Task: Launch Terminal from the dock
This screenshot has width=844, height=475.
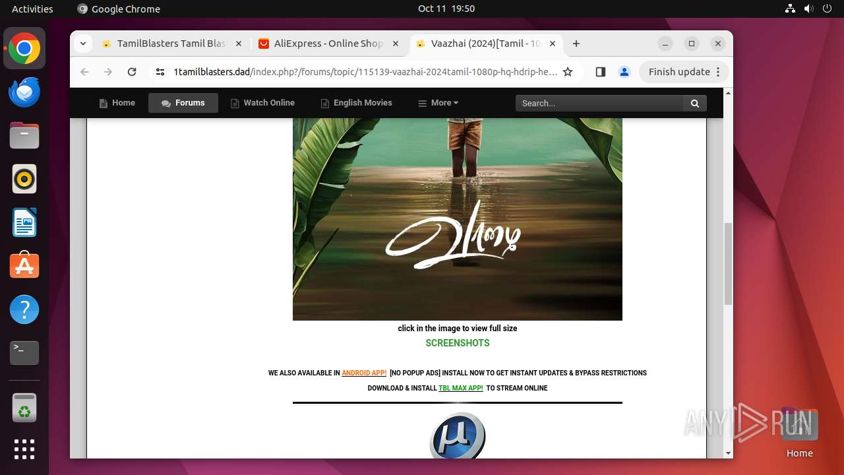Action: coord(24,353)
